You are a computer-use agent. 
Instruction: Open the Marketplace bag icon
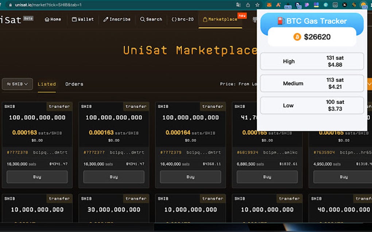point(205,19)
